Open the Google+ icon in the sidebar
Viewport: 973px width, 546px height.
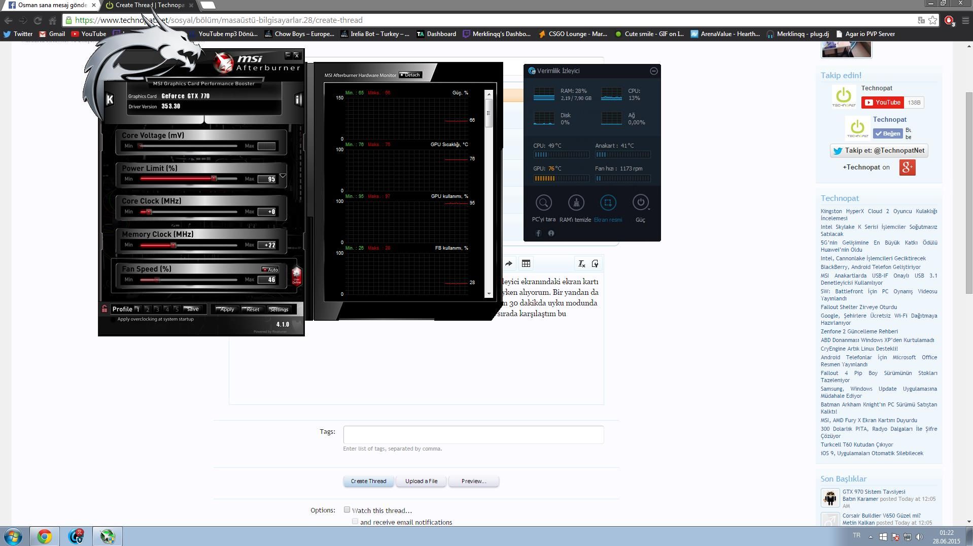click(x=907, y=167)
